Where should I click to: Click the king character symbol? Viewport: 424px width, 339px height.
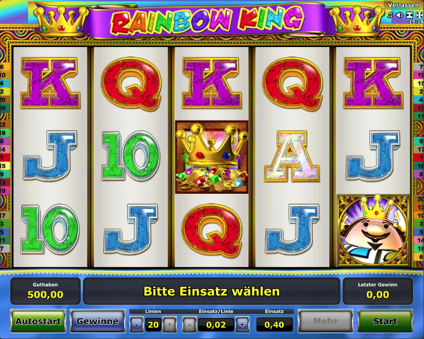[373, 230]
